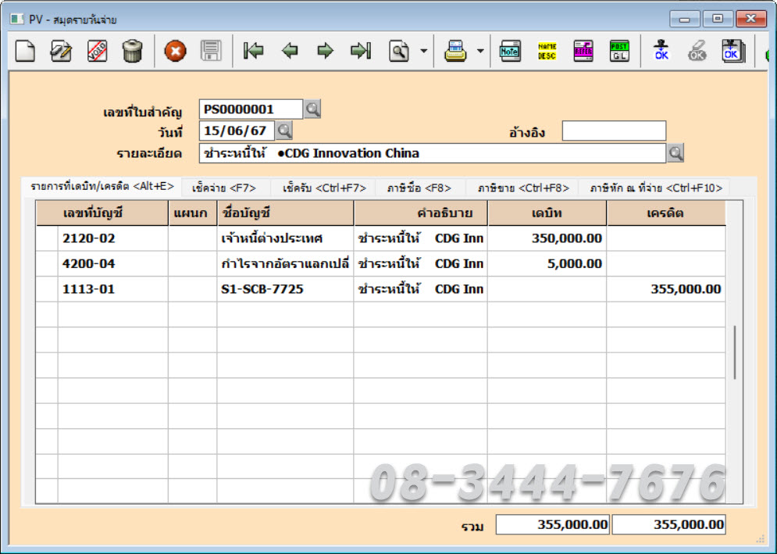Click the REFER icon

(x=583, y=51)
